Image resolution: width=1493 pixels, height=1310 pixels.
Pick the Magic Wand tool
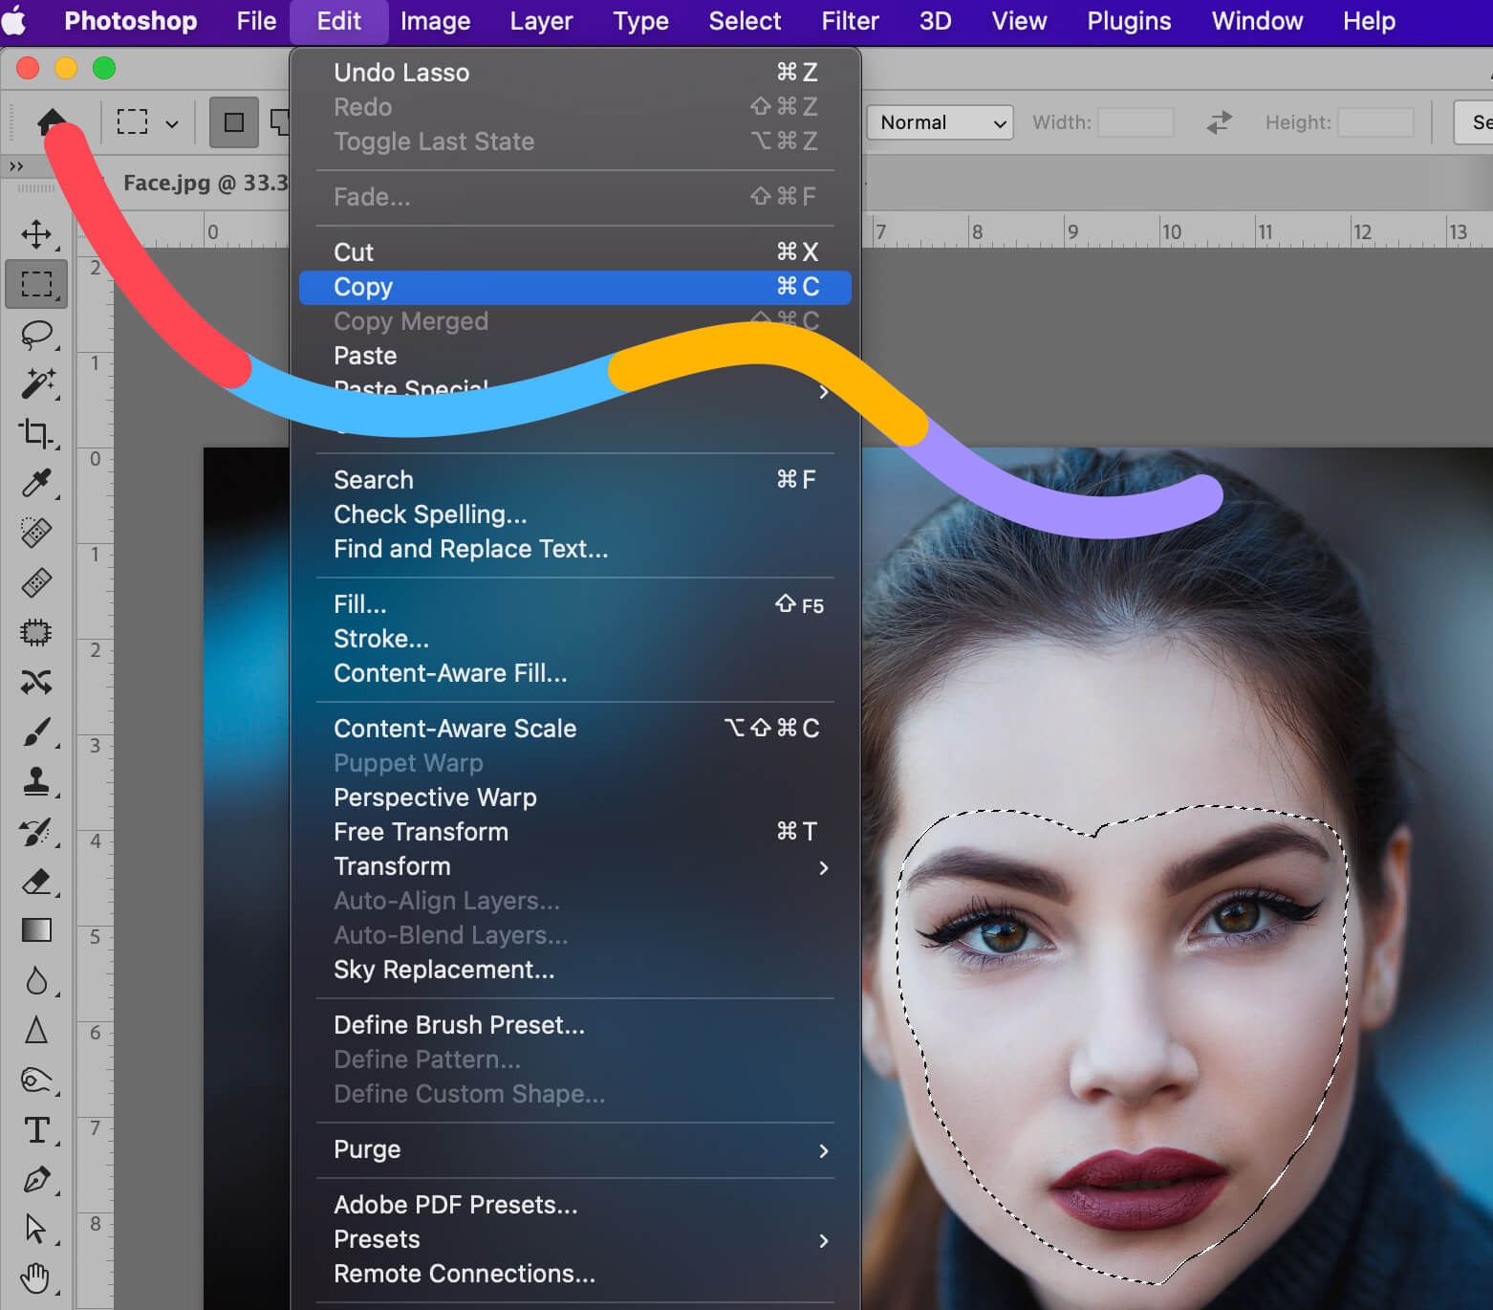[x=36, y=383]
